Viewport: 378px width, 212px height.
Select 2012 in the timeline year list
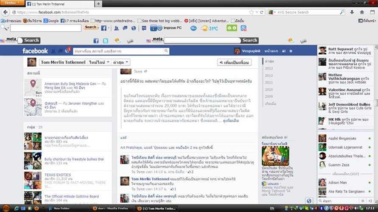pyautogui.click(x=269, y=75)
